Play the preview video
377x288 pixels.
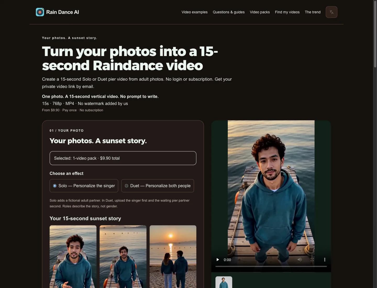coord(218,260)
